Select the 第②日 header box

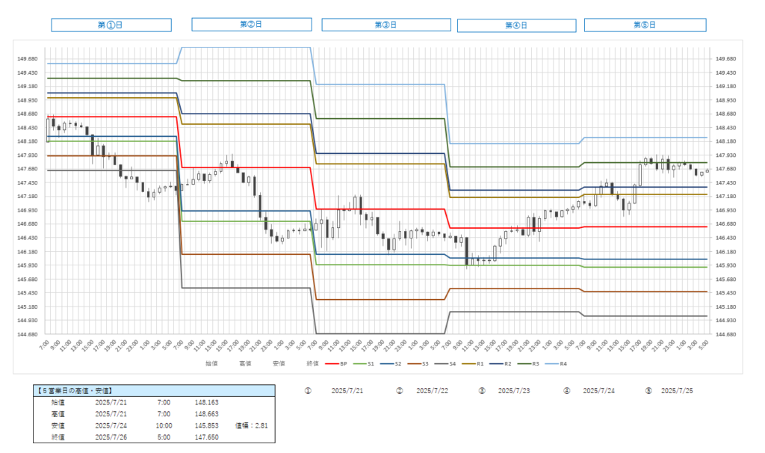pyautogui.click(x=251, y=25)
